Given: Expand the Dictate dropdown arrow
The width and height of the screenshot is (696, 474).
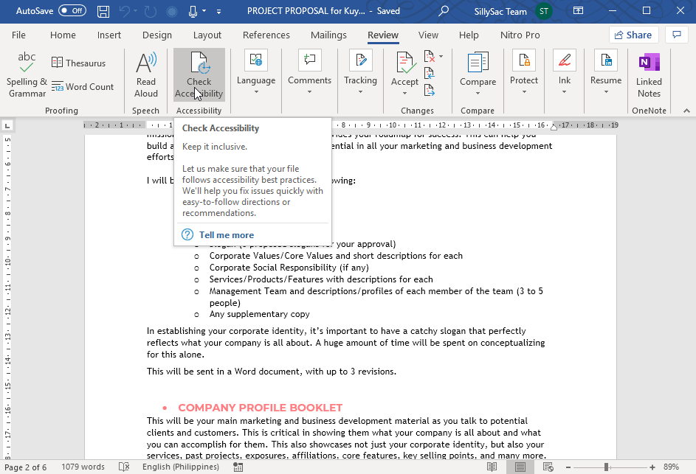Looking at the screenshot, I should [x=204, y=11].
